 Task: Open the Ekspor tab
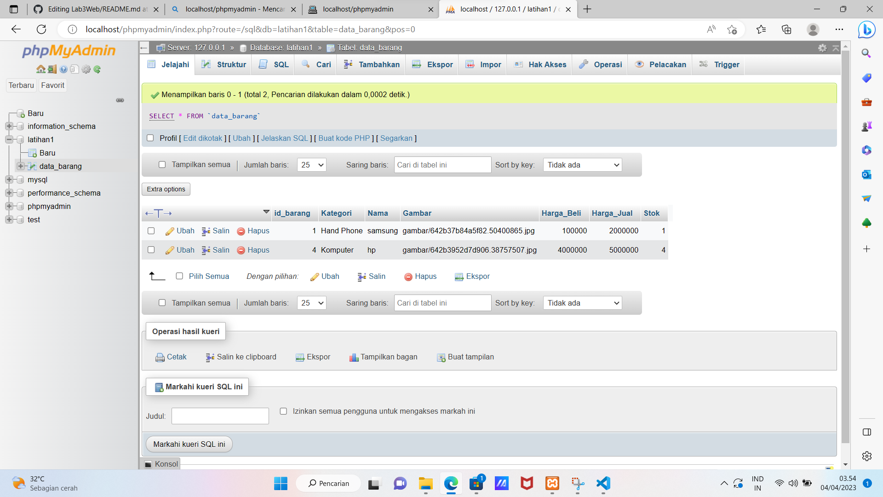coord(432,64)
